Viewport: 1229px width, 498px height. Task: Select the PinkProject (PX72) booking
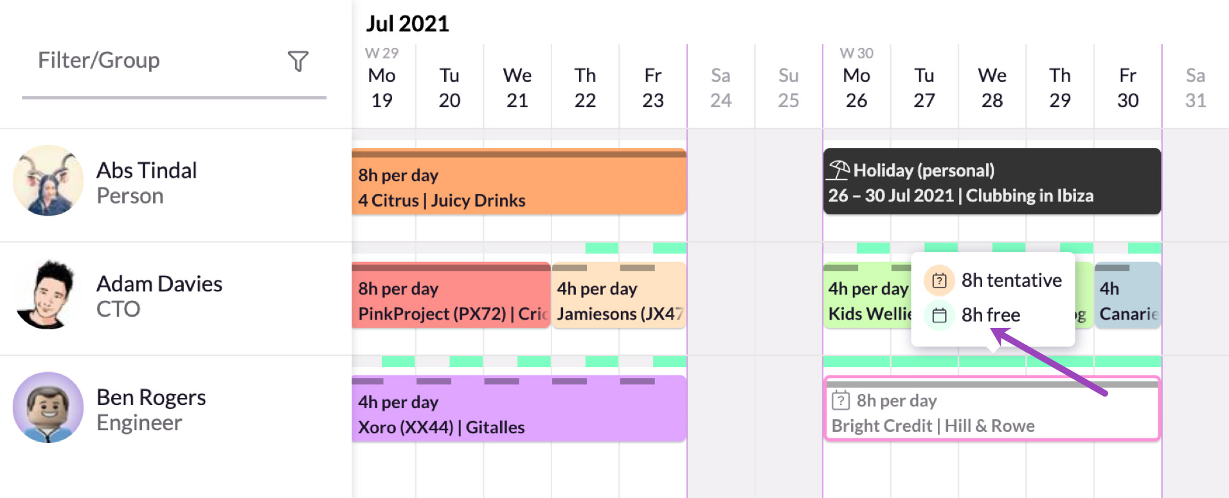451,295
